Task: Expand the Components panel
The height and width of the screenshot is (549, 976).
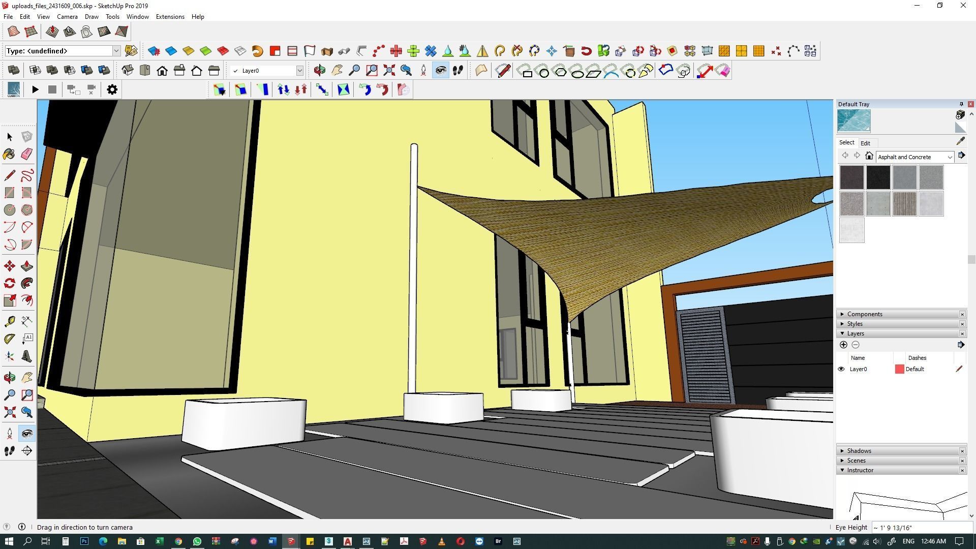Action: coord(864,314)
